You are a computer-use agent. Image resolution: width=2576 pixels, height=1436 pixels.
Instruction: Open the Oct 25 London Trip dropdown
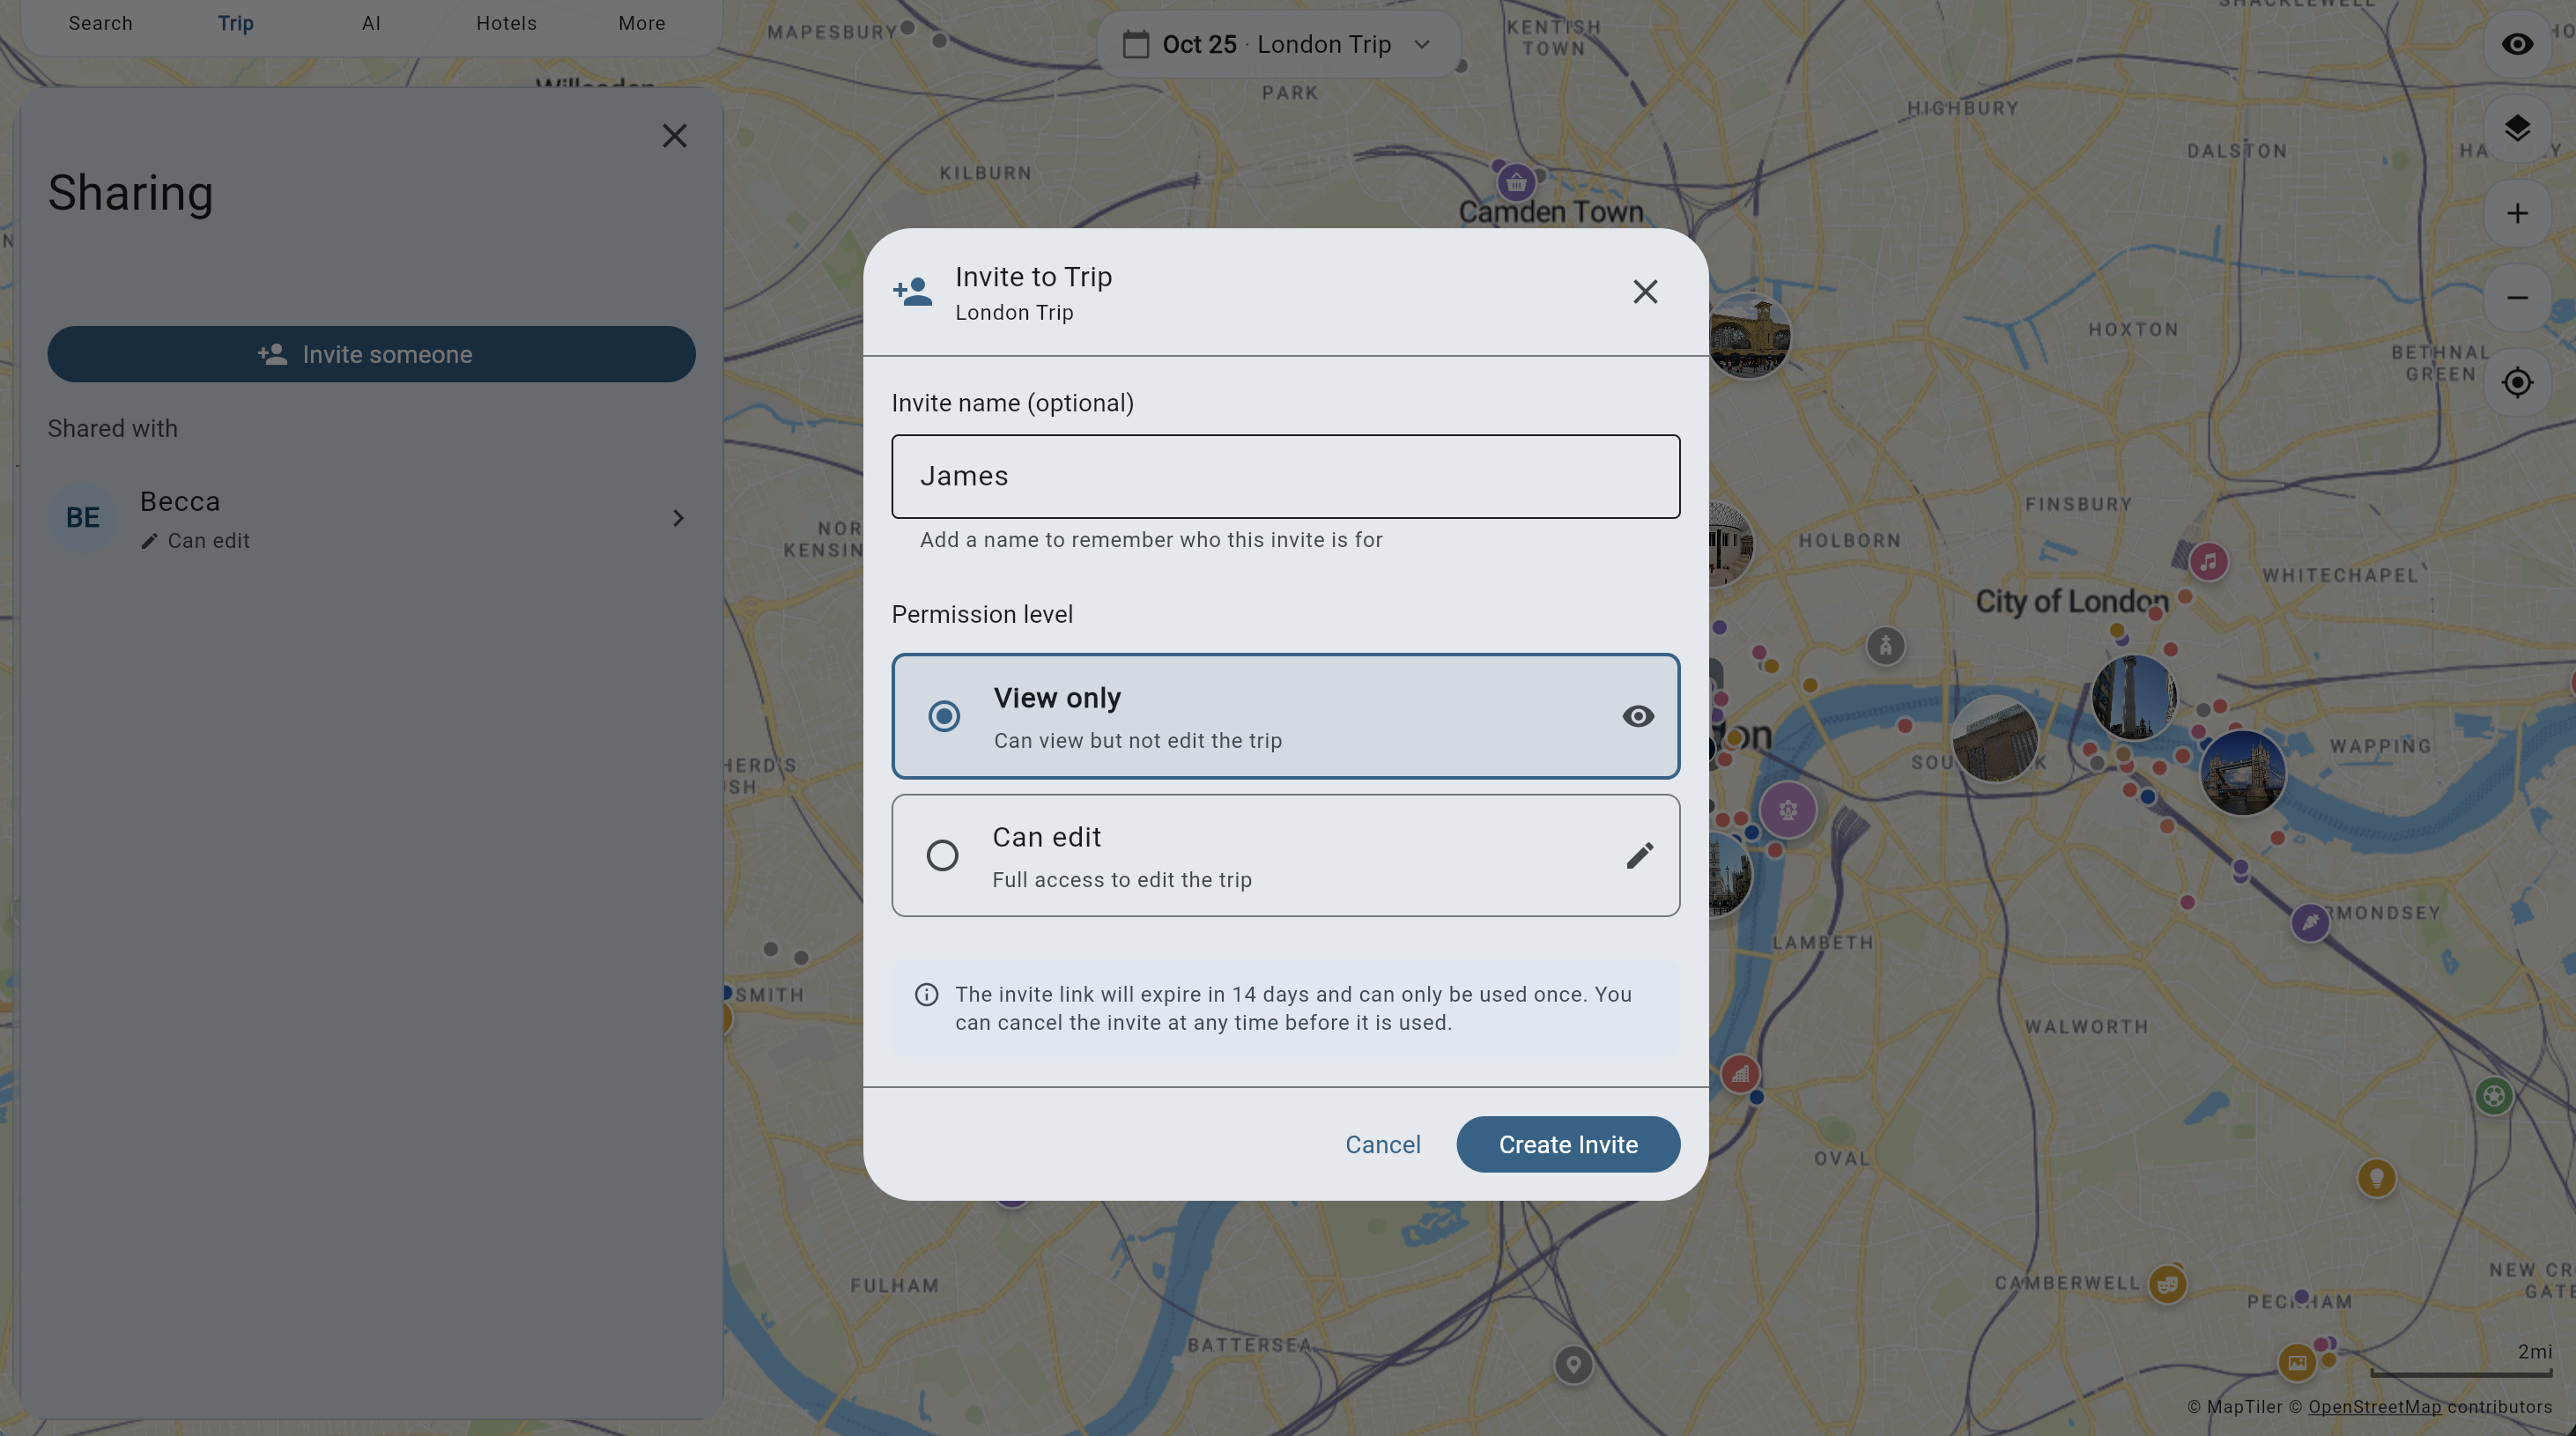(1279, 44)
